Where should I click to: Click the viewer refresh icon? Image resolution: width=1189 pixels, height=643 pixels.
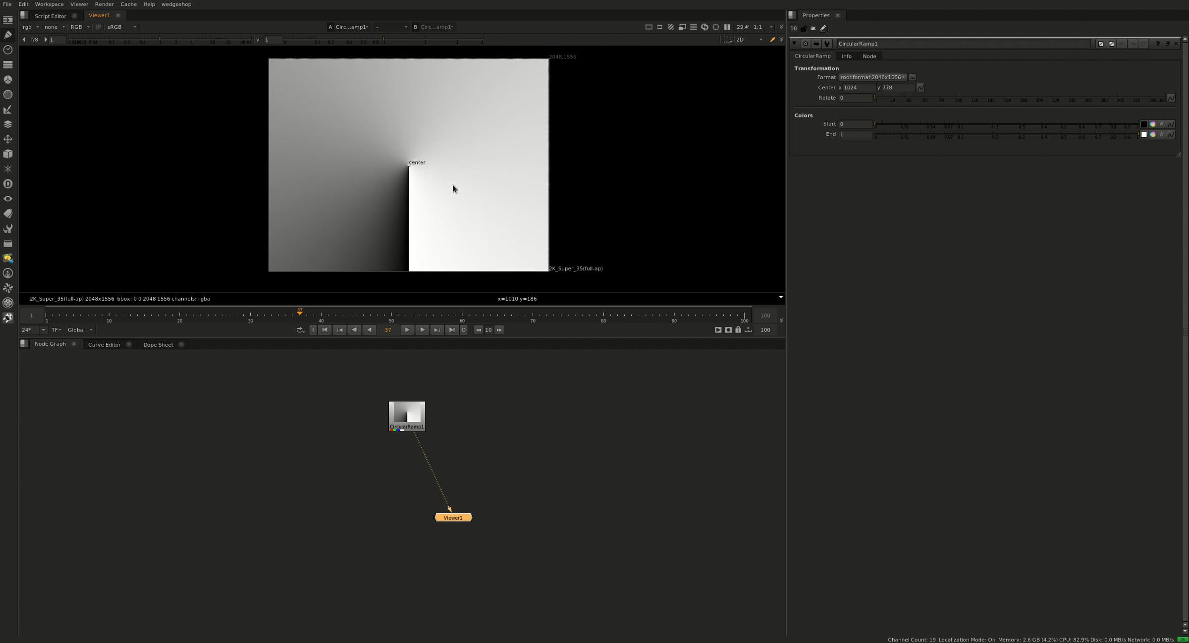[704, 27]
